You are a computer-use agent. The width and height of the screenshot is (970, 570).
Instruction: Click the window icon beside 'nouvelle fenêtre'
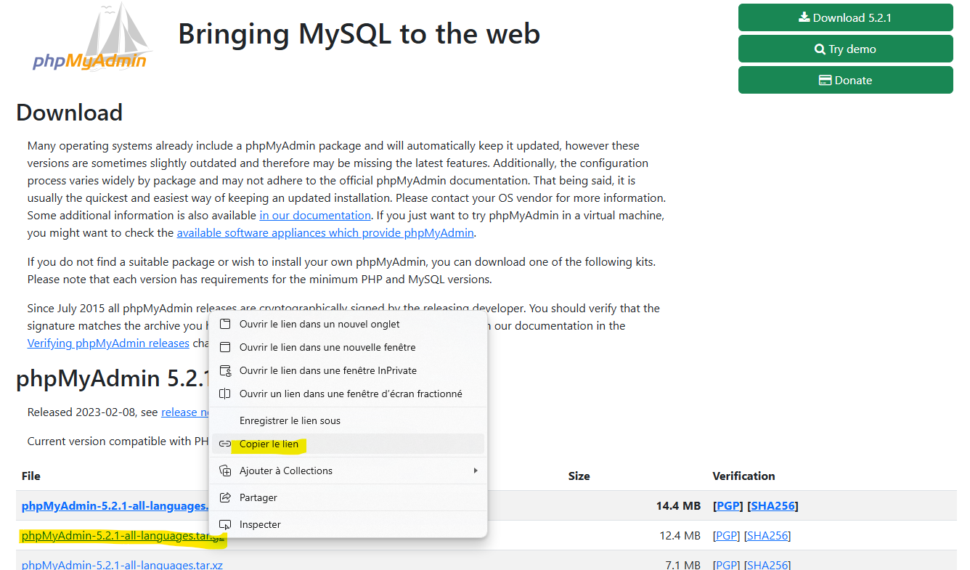(225, 347)
